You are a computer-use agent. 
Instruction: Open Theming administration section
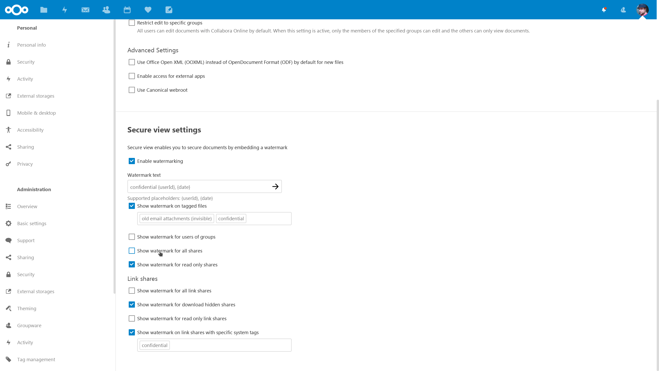coord(27,308)
